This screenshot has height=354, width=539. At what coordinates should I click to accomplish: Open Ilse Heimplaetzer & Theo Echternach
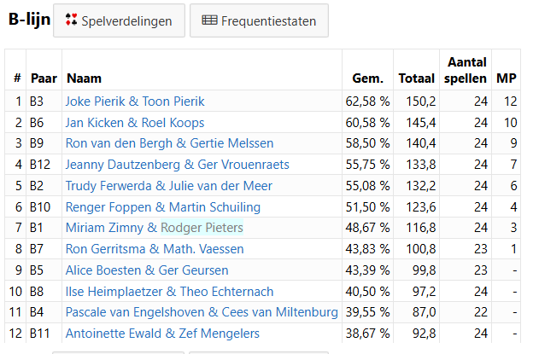pyautogui.click(x=169, y=292)
